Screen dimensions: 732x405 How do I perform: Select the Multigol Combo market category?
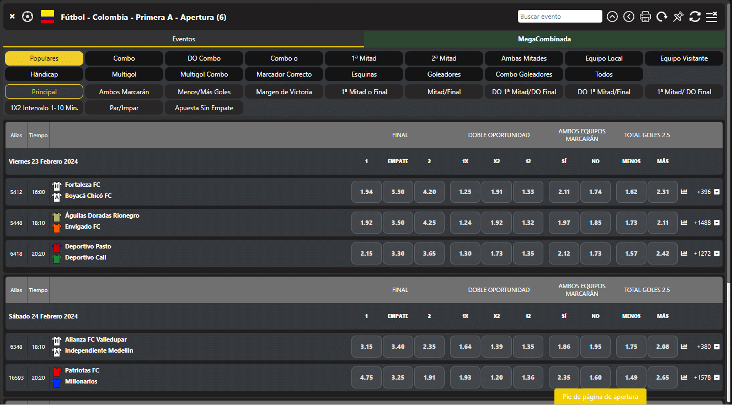point(204,74)
